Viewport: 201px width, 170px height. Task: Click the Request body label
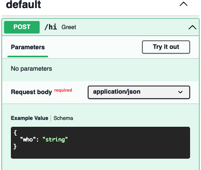click(32, 92)
